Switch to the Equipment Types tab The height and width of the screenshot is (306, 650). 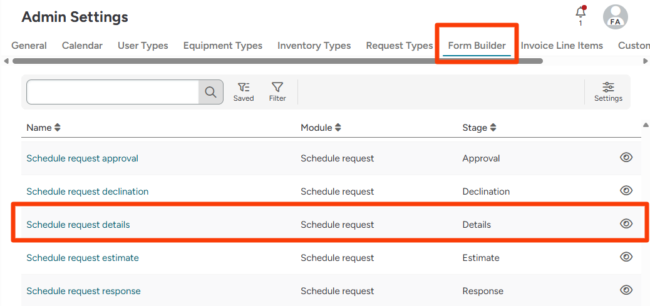[222, 46]
